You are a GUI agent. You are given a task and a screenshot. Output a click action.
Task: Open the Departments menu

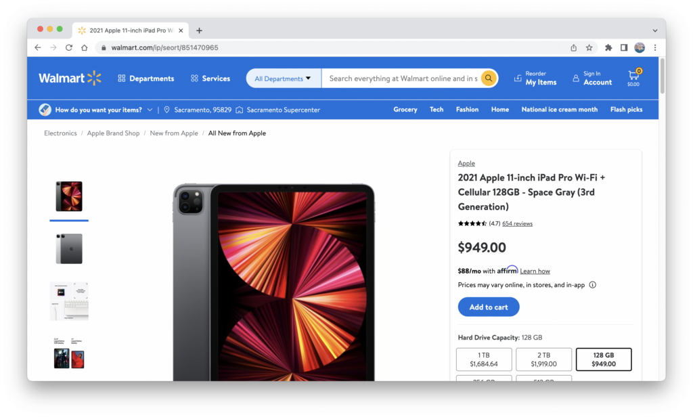point(146,79)
